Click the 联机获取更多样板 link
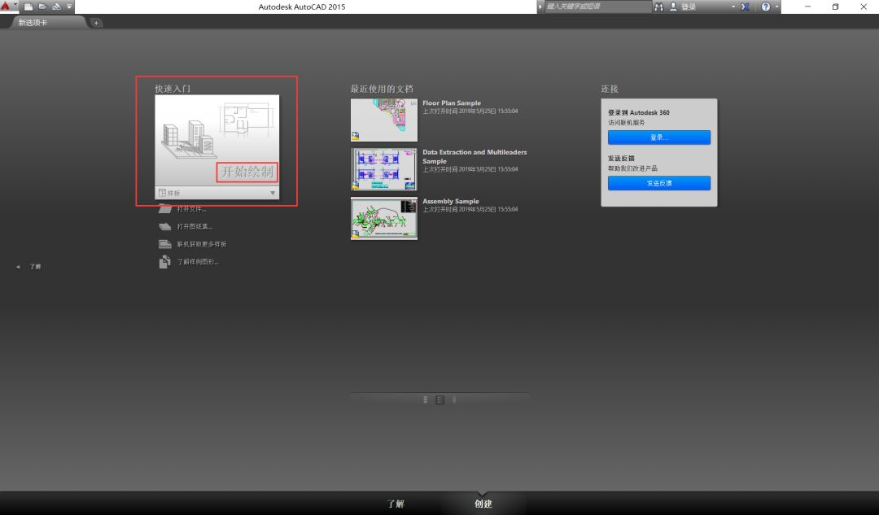The height and width of the screenshot is (515, 879). 202,244
